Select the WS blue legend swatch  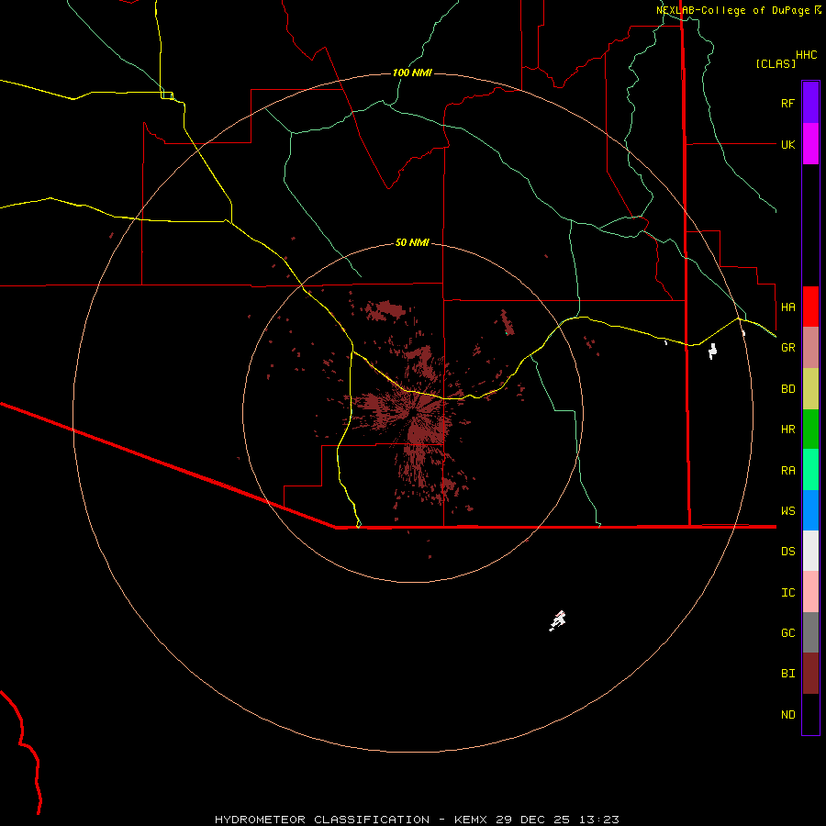810,510
